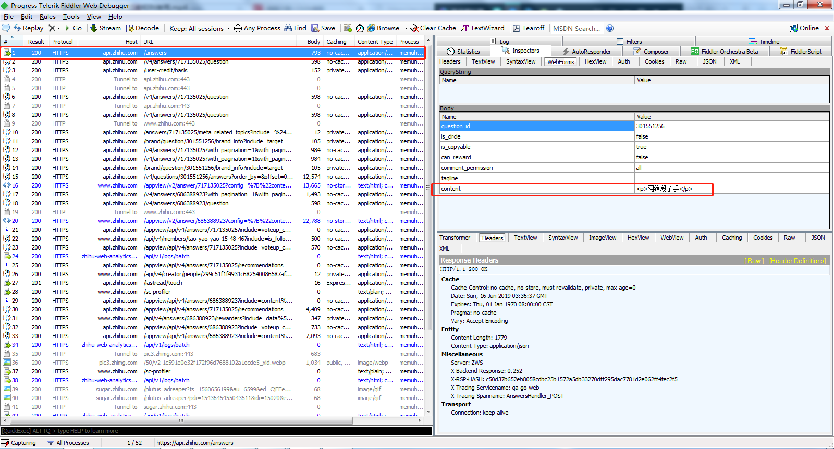Open the All Processes status filter
Image resolution: width=834 pixels, height=449 pixels.
click(68, 443)
